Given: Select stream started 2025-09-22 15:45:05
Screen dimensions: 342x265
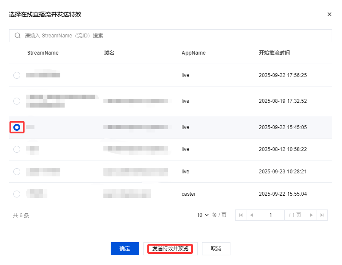Looking at the screenshot, I should coord(17,127).
